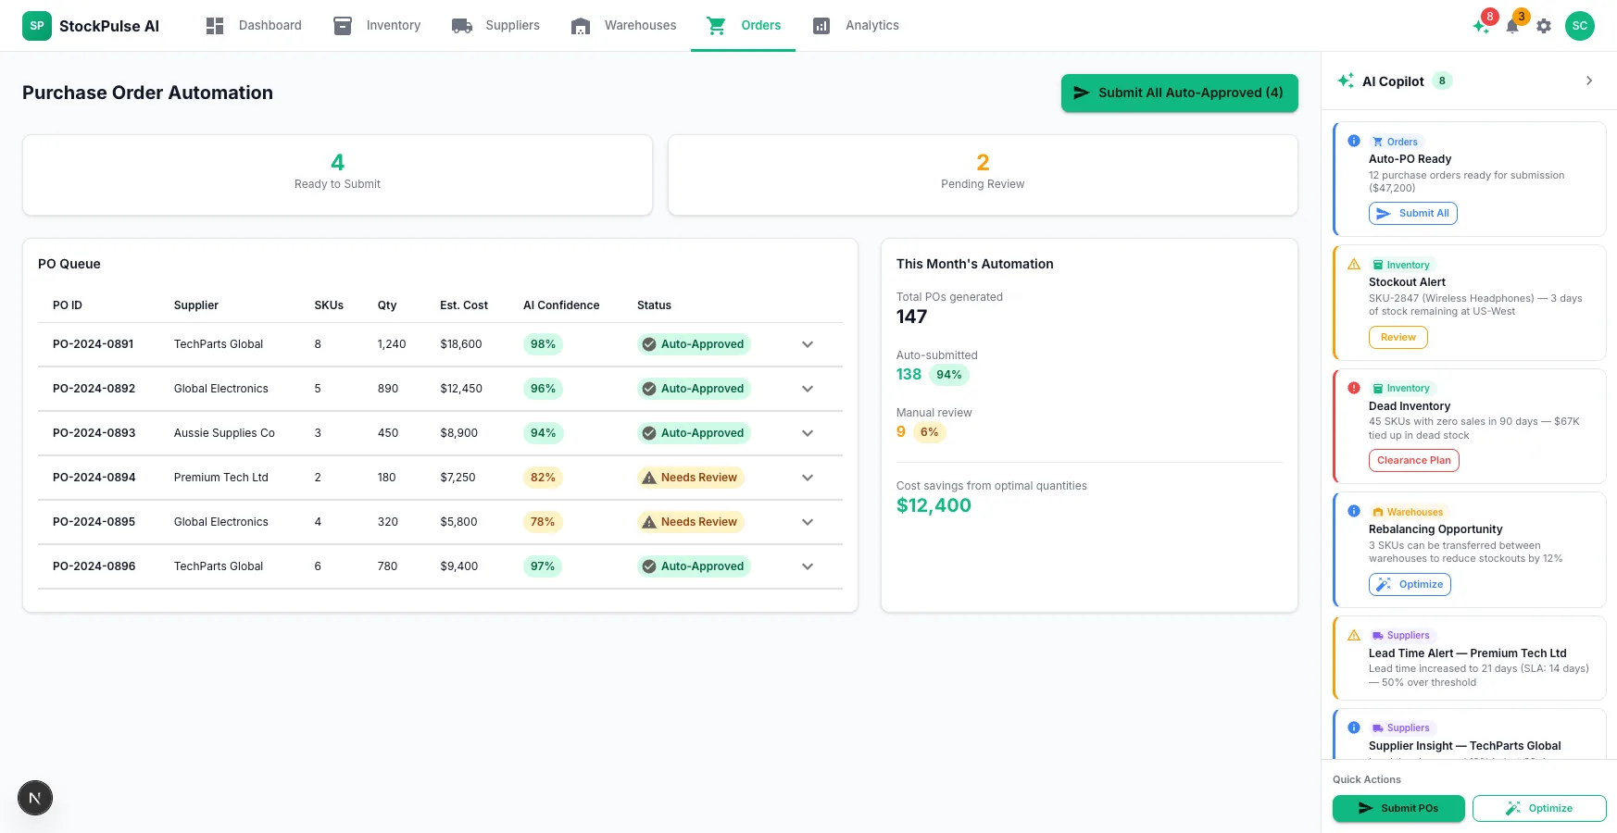Click PO-2024-0892 in the queue

click(94, 389)
